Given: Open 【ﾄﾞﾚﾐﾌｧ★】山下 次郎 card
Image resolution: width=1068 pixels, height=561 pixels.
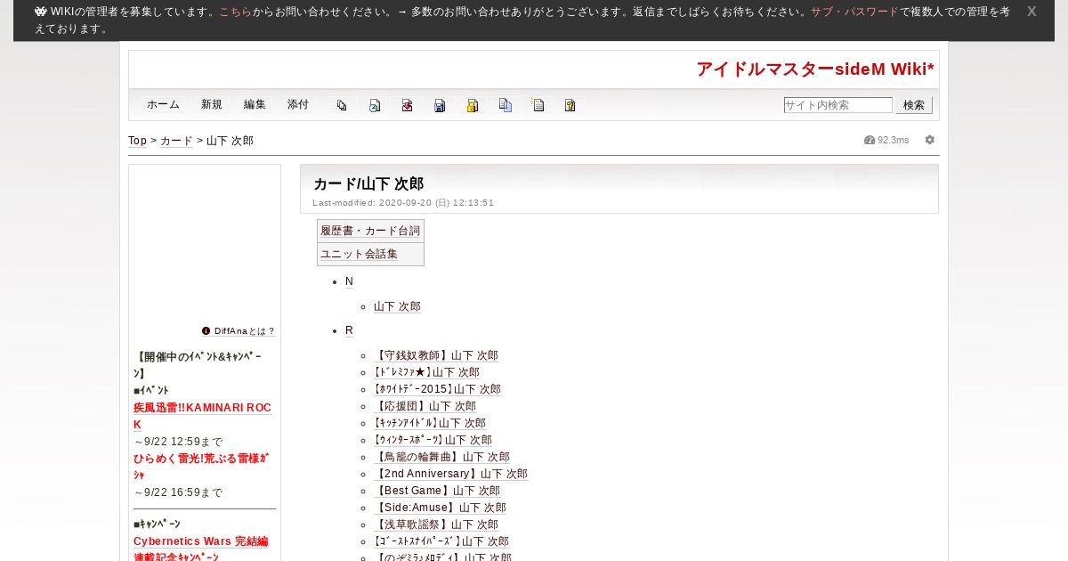Looking at the screenshot, I should 426,372.
